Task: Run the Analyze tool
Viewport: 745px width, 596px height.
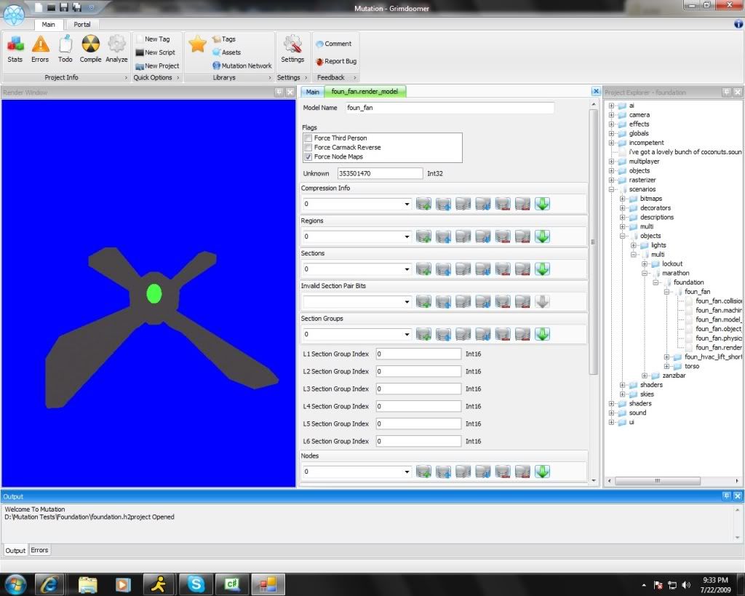Action: [116, 49]
